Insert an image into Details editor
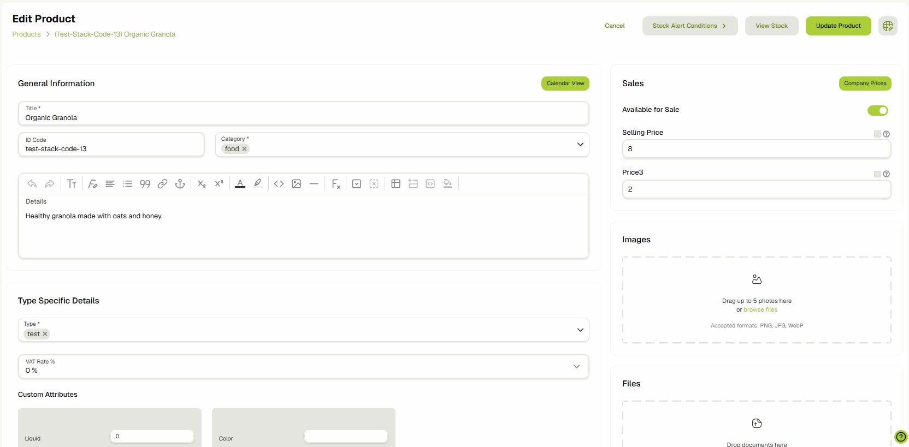Viewport: 909px width, 447px height. 297,184
